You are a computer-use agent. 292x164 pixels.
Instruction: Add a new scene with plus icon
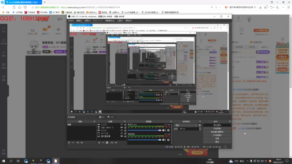coord(69,142)
